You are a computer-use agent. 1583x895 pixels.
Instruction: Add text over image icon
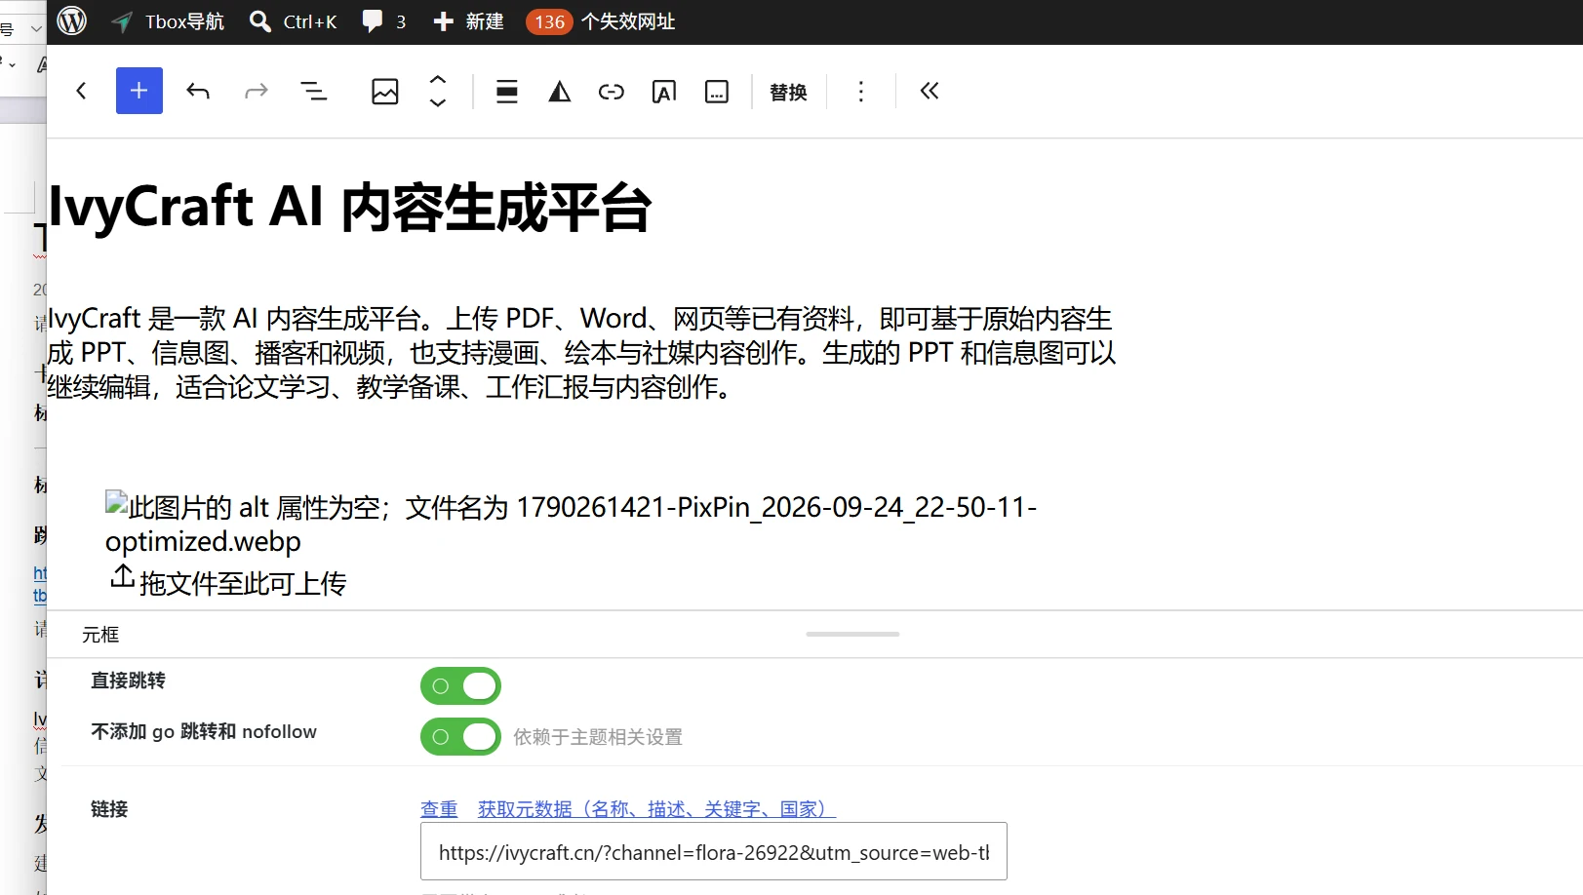pyautogui.click(x=664, y=92)
